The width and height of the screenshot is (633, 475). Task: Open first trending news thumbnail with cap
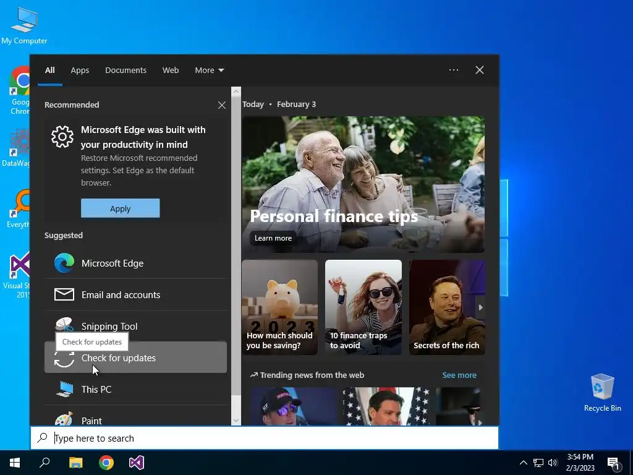pos(295,406)
